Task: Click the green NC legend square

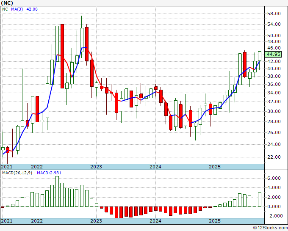Action: (3, 9)
